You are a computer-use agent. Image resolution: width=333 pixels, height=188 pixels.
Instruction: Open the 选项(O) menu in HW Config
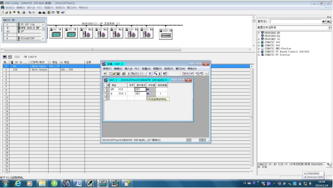point(60,8)
